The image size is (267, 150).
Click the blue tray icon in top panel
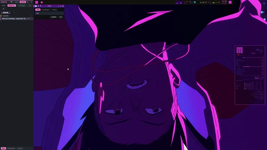click(x=195, y=2)
